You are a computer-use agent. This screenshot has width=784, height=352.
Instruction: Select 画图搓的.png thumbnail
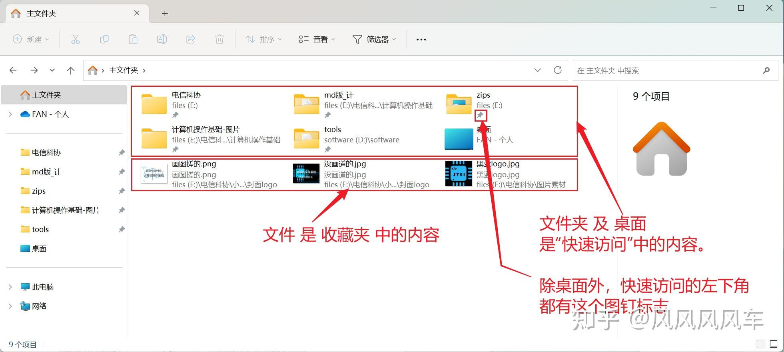154,174
